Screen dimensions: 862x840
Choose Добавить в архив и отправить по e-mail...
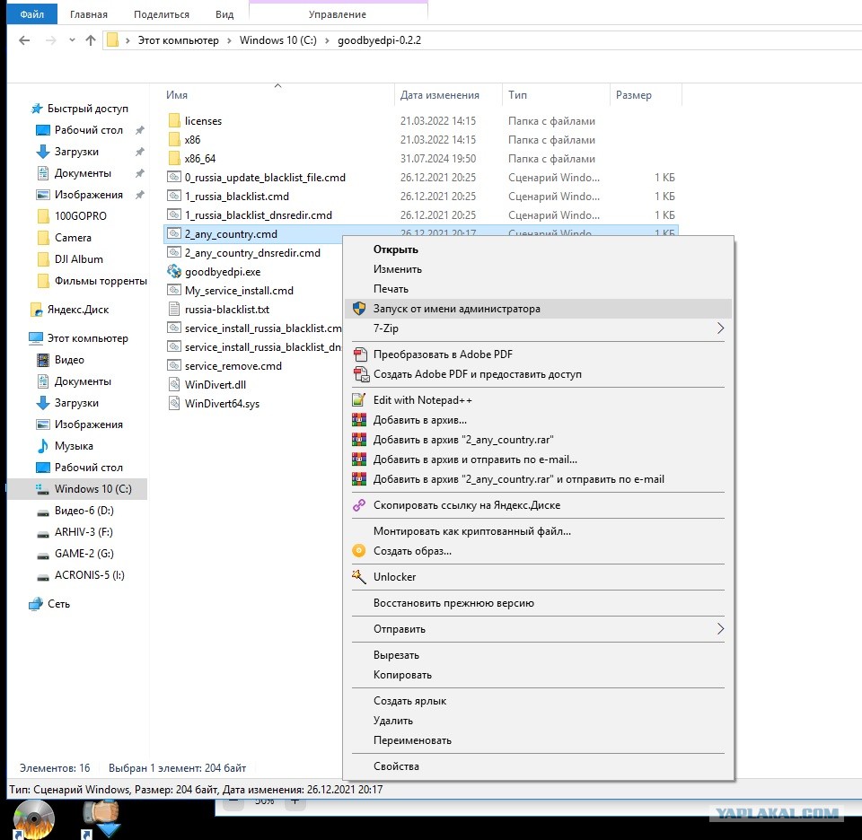(475, 459)
